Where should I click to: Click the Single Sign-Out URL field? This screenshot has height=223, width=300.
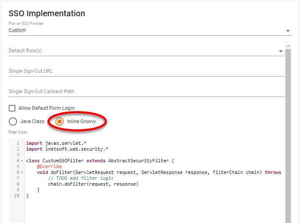[x=146, y=71]
